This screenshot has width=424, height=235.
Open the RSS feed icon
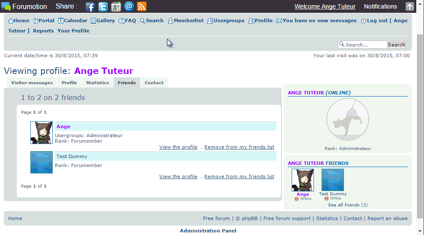pos(142,6)
